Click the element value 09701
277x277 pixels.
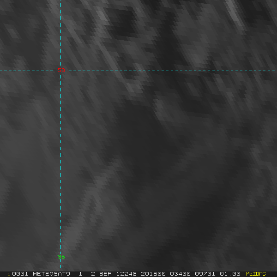(x=205, y=274)
